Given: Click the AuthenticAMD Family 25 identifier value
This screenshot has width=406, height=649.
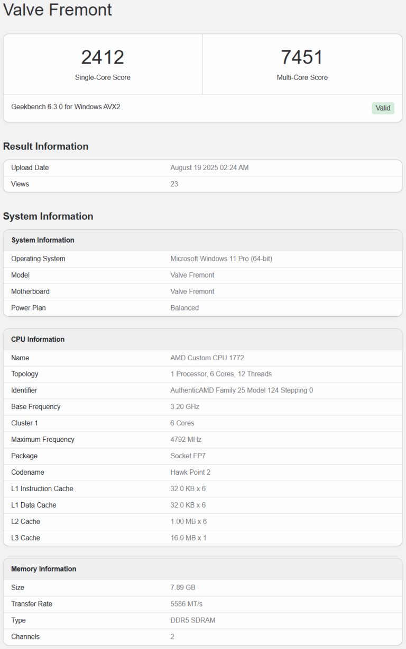Looking at the screenshot, I should click(x=242, y=390).
